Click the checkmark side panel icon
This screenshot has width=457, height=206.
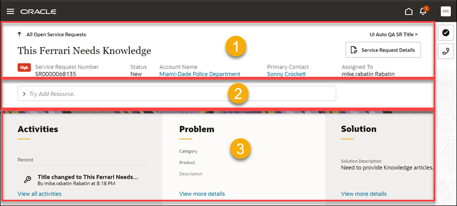pos(446,33)
